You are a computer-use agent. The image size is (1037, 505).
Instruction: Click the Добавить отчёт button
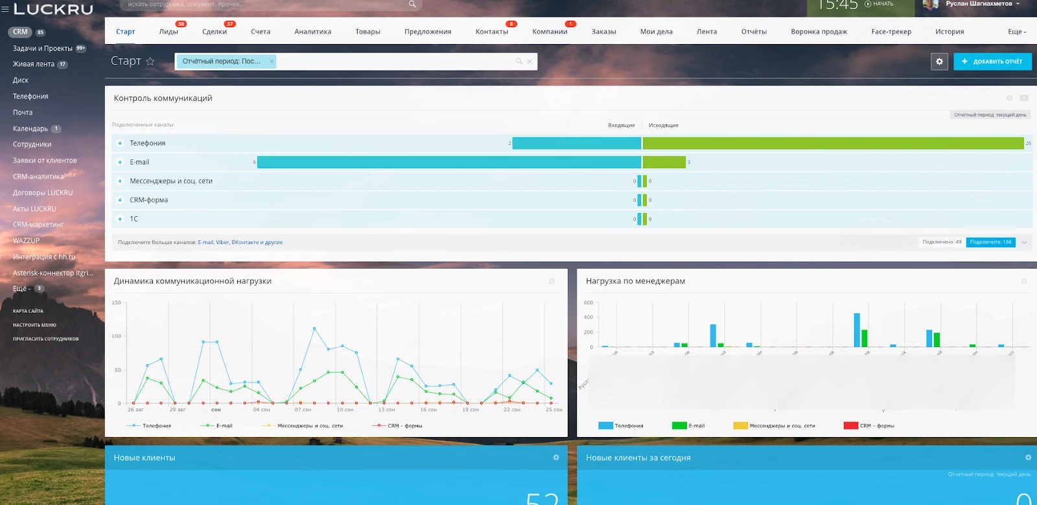tap(992, 62)
